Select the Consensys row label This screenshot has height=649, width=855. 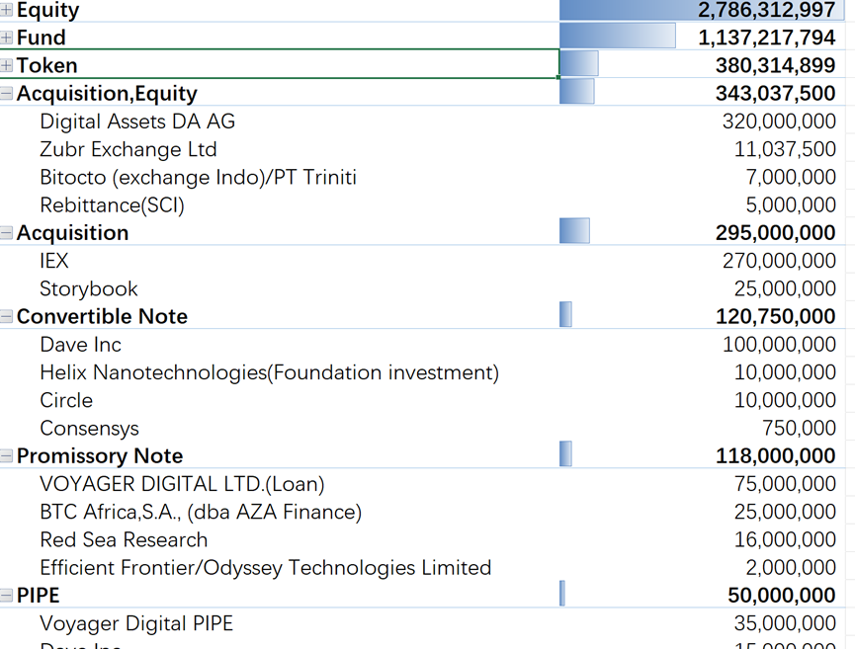coord(90,428)
